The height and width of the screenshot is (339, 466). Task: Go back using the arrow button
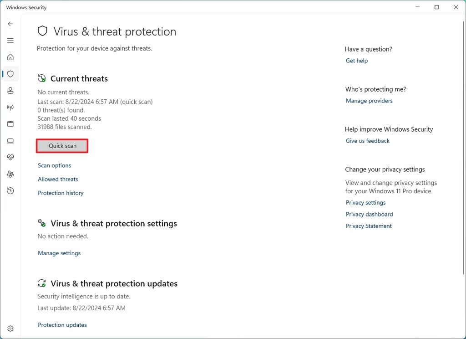point(10,24)
